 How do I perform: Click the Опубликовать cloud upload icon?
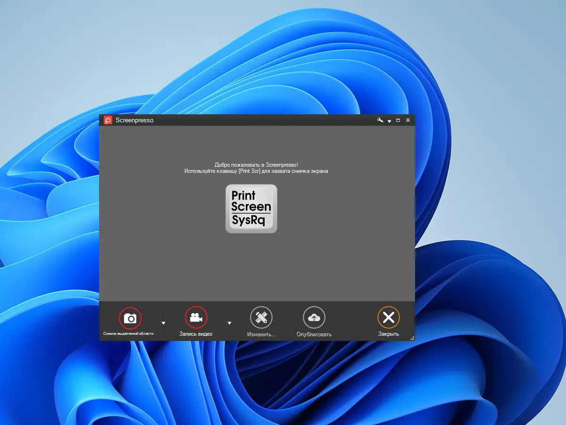point(314,318)
